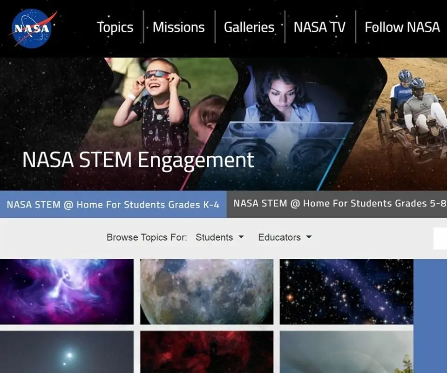The width and height of the screenshot is (447, 373).
Task: Open the cloudy sky thumbnail
Action: [x=346, y=352]
